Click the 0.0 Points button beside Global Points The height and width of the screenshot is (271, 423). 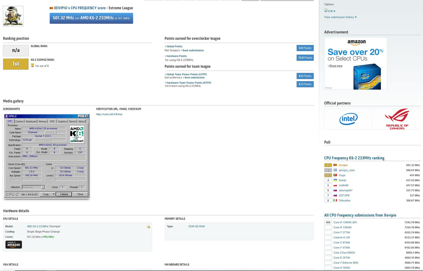coord(305,48)
